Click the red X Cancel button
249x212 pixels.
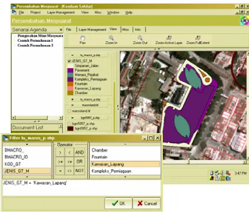pyautogui.click(x=147, y=203)
